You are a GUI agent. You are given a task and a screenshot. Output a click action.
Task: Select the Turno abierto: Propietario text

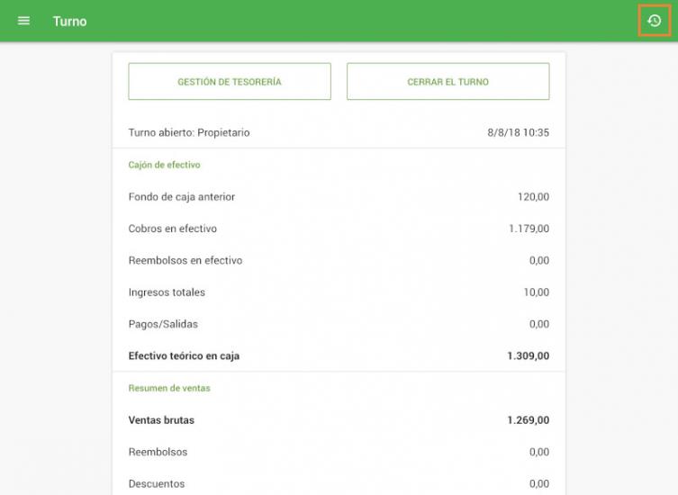[x=189, y=133]
